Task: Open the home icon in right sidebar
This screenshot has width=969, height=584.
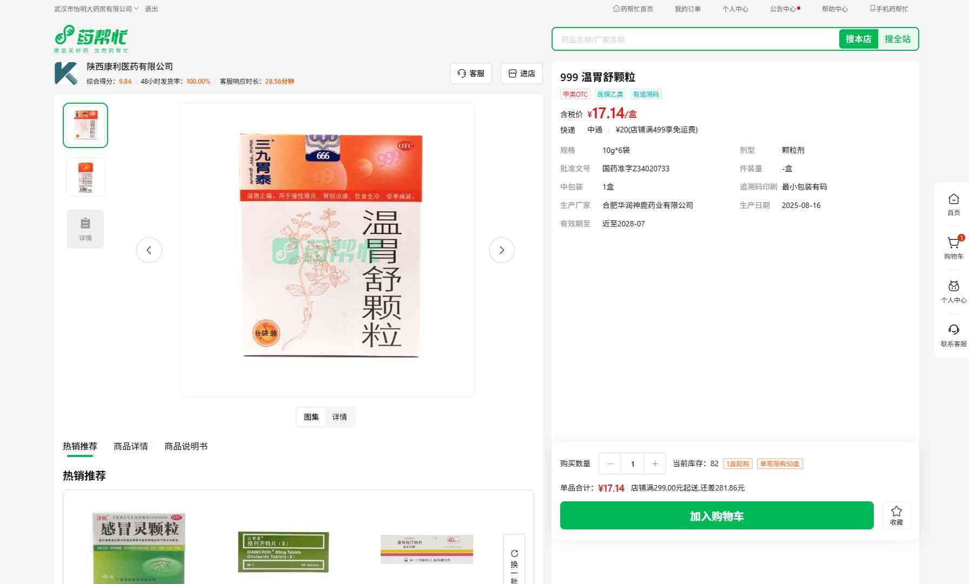Action: 953,199
